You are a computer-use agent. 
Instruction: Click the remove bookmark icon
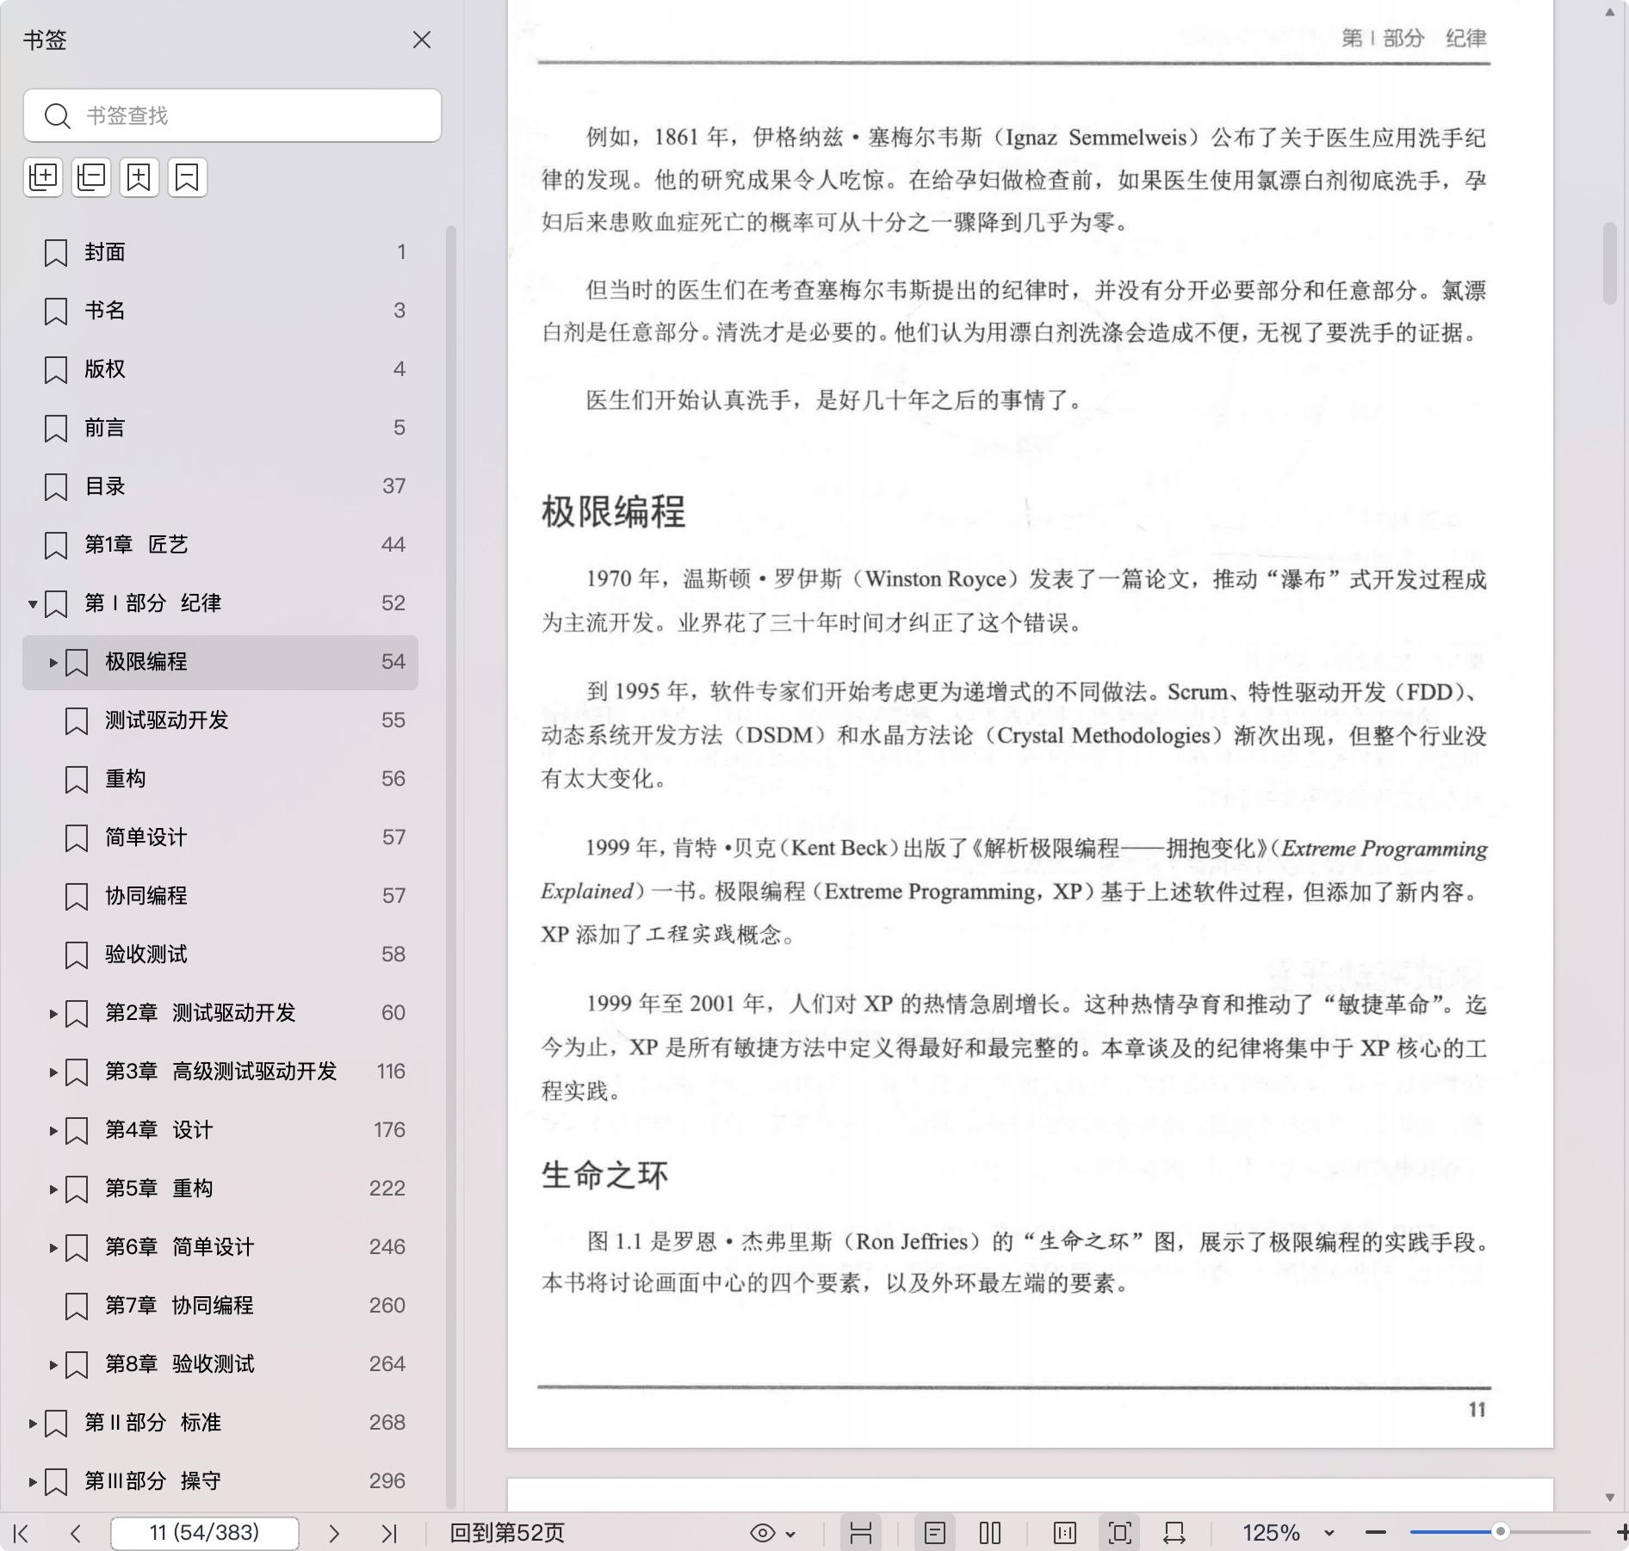pos(188,177)
